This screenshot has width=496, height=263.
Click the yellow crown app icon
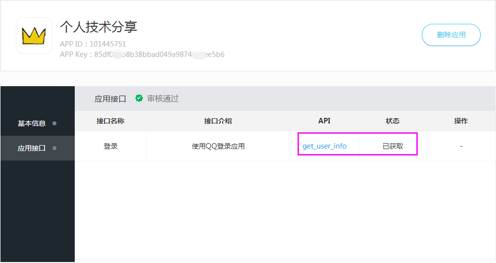pos(34,36)
